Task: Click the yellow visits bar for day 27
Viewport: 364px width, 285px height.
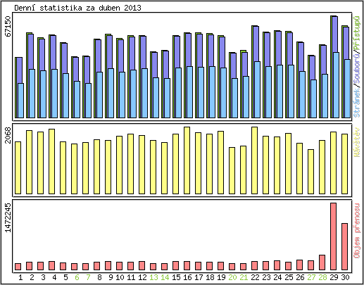Action: tap(310, 172)
